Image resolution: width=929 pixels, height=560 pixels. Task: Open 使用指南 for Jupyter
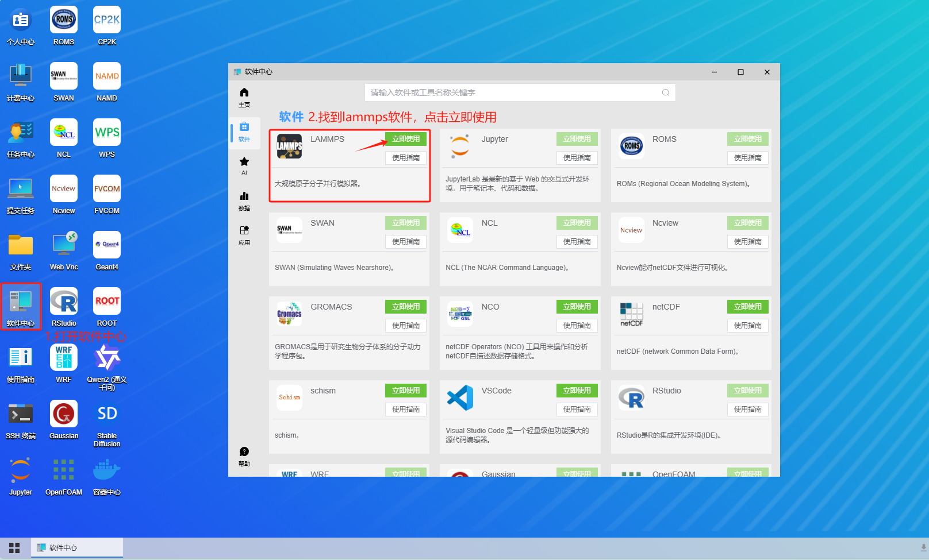coord(577,158)
